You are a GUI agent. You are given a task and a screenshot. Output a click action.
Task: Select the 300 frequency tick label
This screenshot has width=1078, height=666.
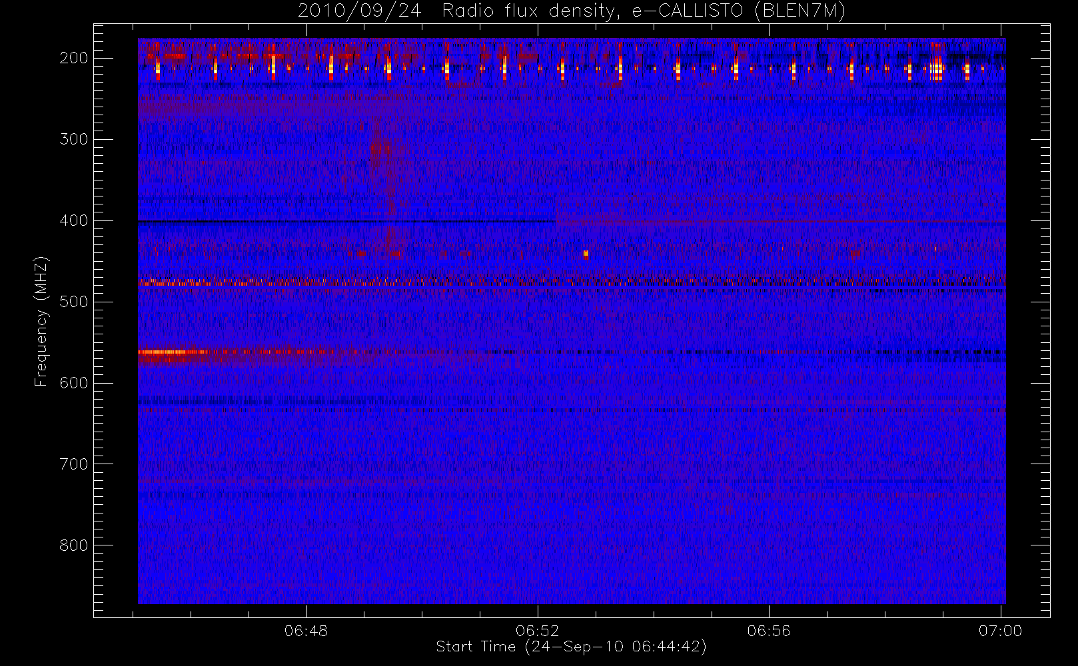click(73, 139)
